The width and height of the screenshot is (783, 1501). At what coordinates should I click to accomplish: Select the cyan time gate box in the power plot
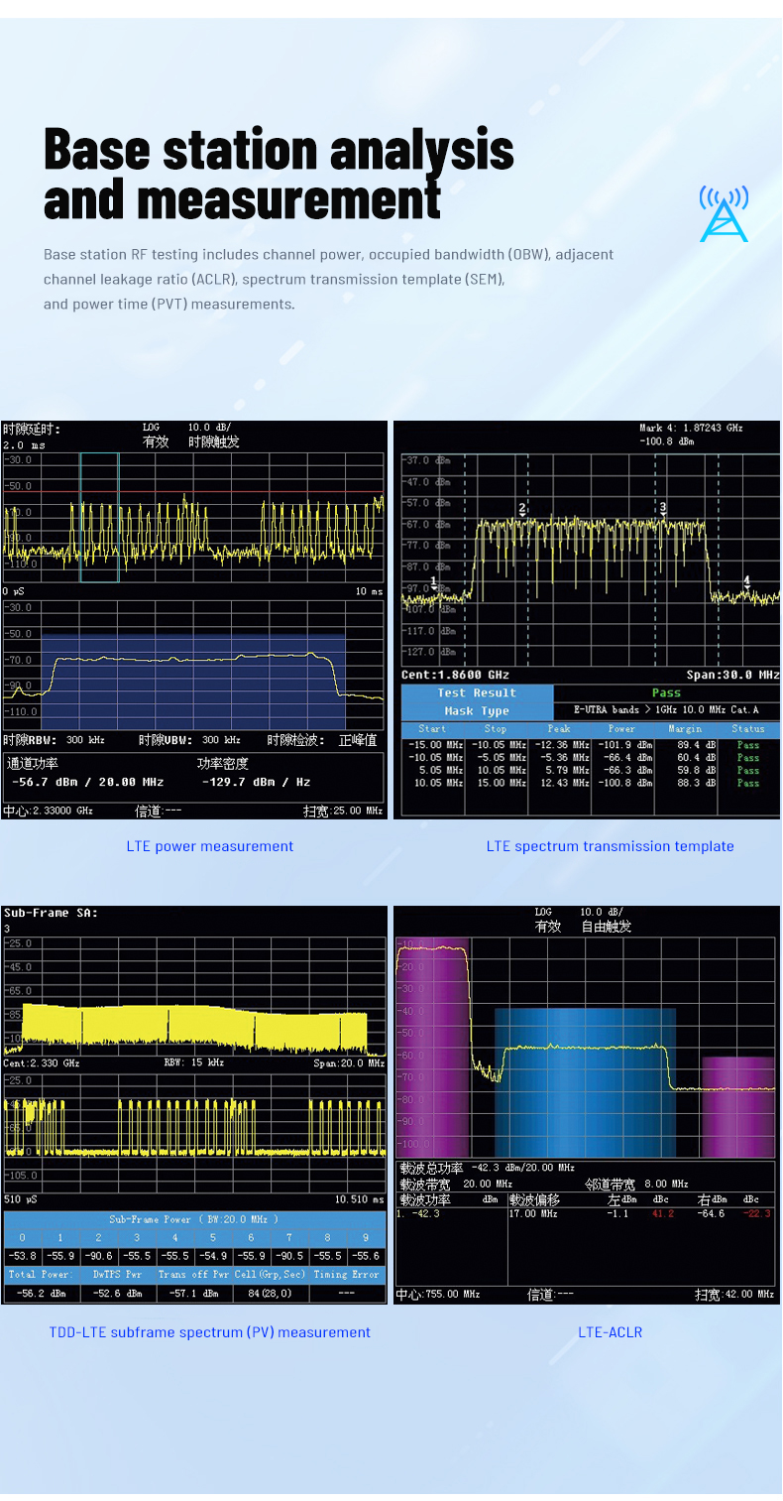99,517
